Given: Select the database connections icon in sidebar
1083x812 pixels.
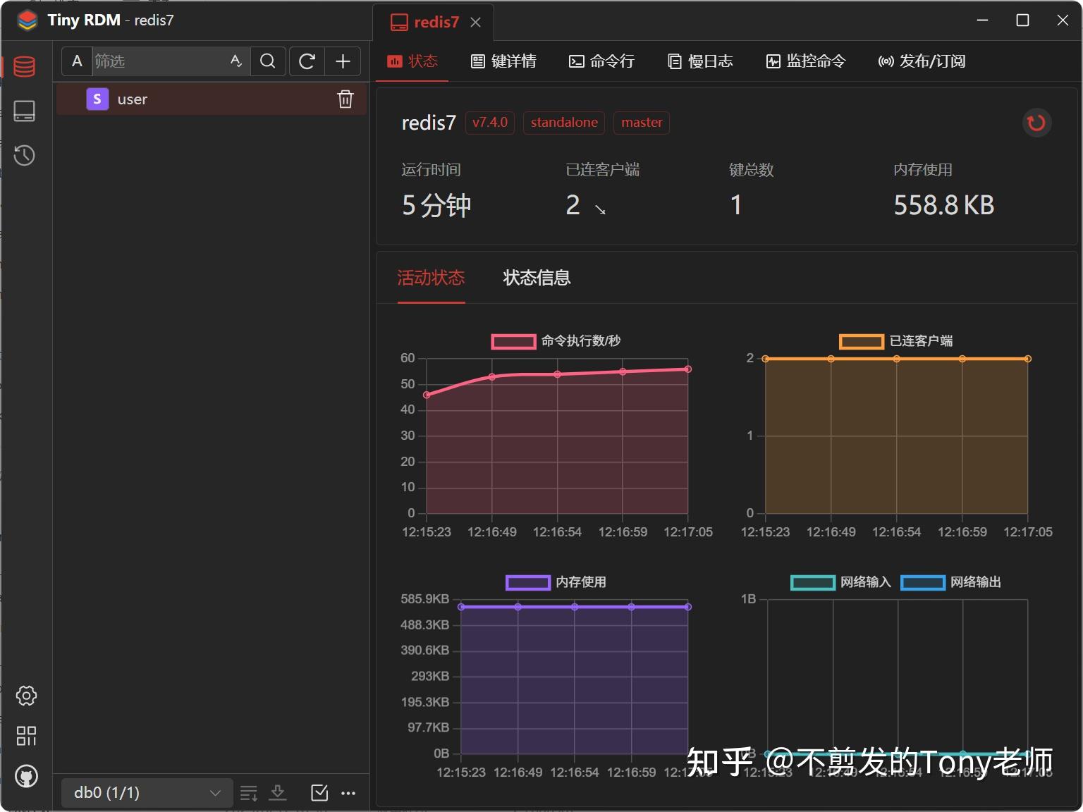Looking at the screenshot, I should pos(25,66).
